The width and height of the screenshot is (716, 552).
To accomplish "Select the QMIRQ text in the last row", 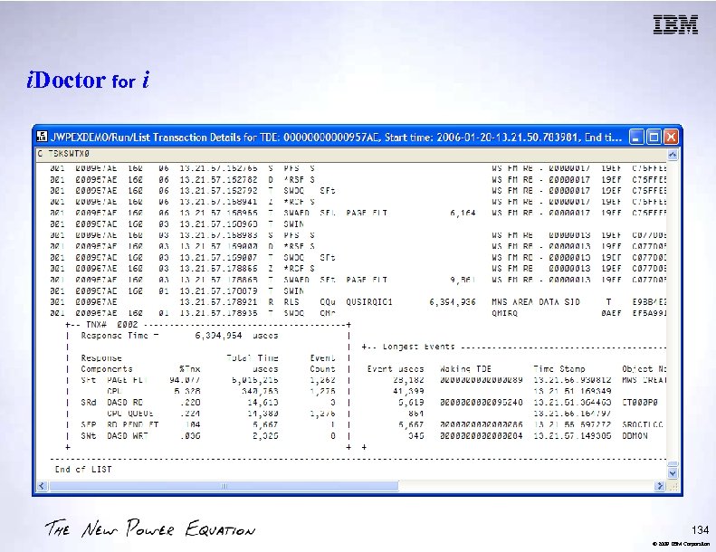I will pyautogui.click(x=504, y=313).
